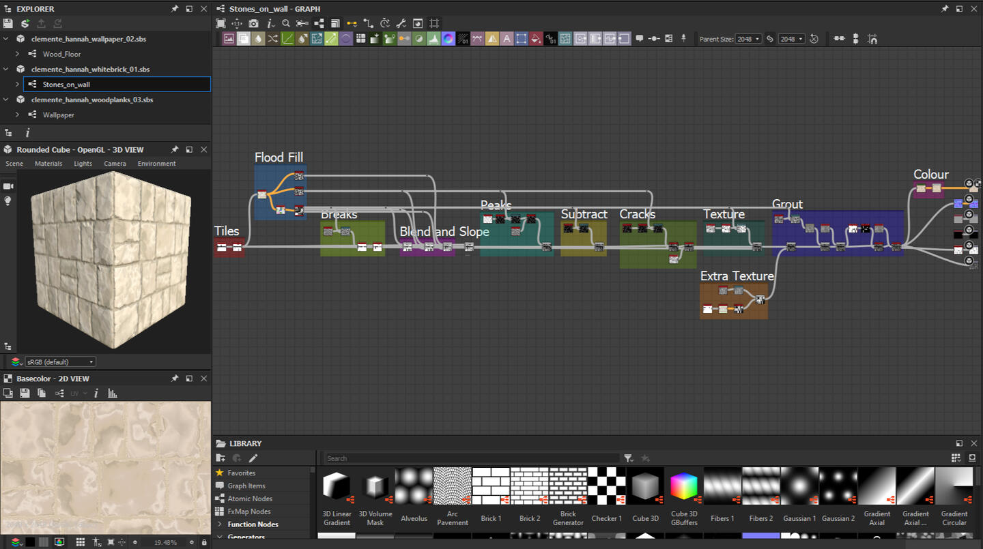The height and width of the screenshot is (549, 983).
Task: Open the Materials menu in 3D view
Action: coord(48,164)
